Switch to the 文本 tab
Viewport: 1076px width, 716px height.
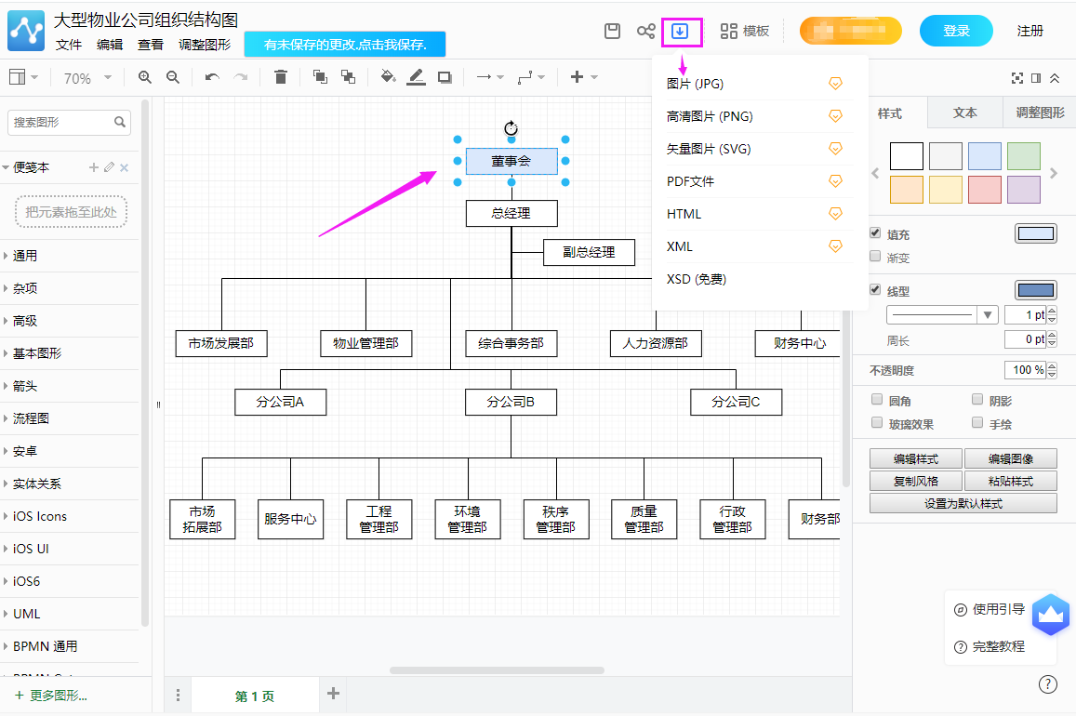click(964, 113)
